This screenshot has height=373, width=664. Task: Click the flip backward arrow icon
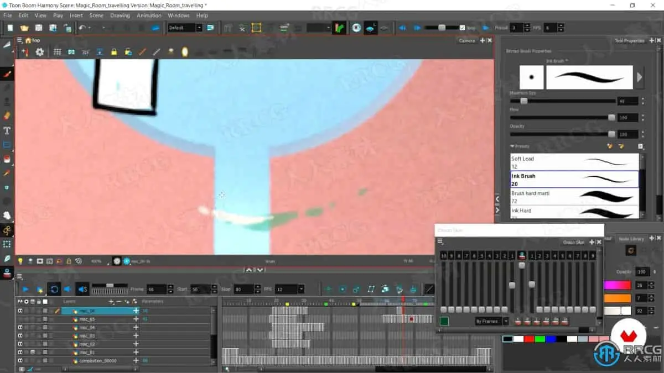pyautogui.click(x=402, y=28)
